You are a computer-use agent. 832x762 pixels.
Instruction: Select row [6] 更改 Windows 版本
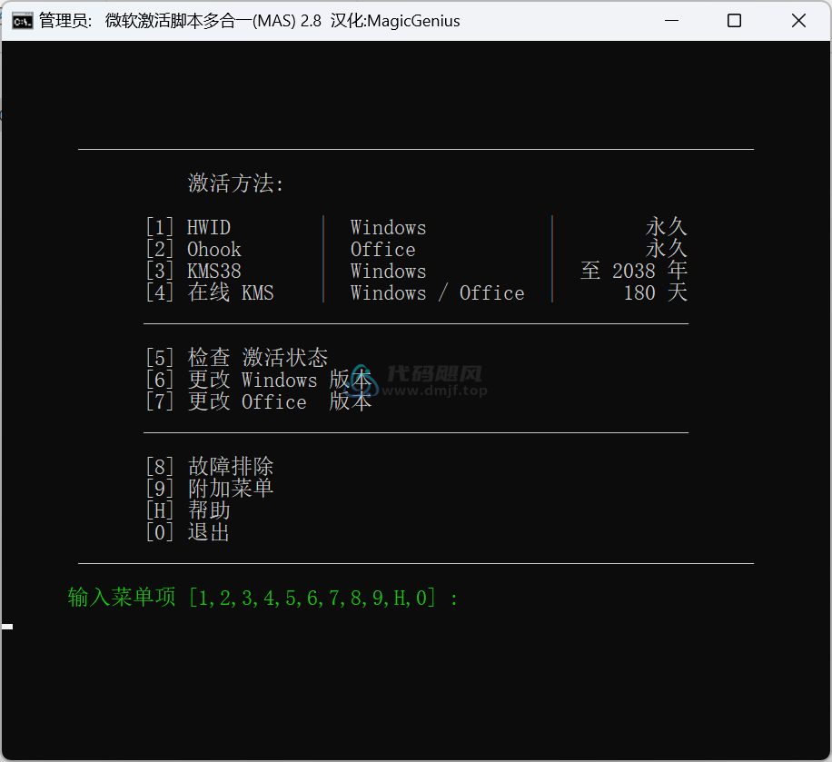(259, 380)
